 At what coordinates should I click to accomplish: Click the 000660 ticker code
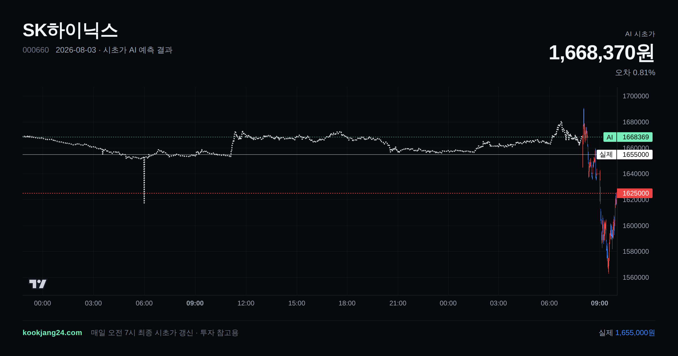tap(36, 50)
